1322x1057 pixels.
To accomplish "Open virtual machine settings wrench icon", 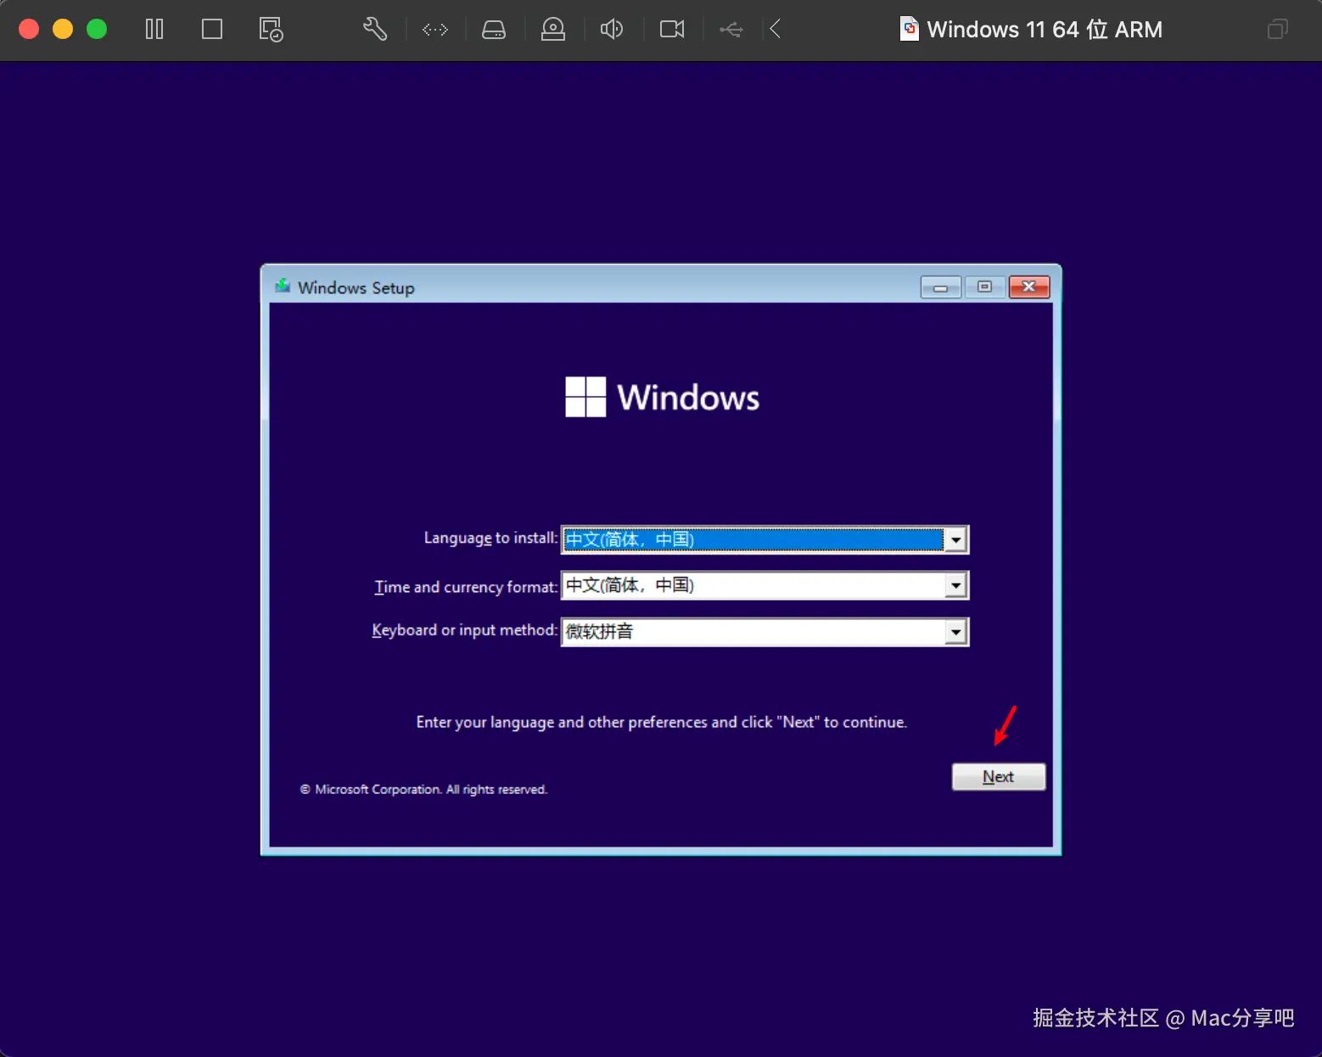I will (x=375, y=30).
